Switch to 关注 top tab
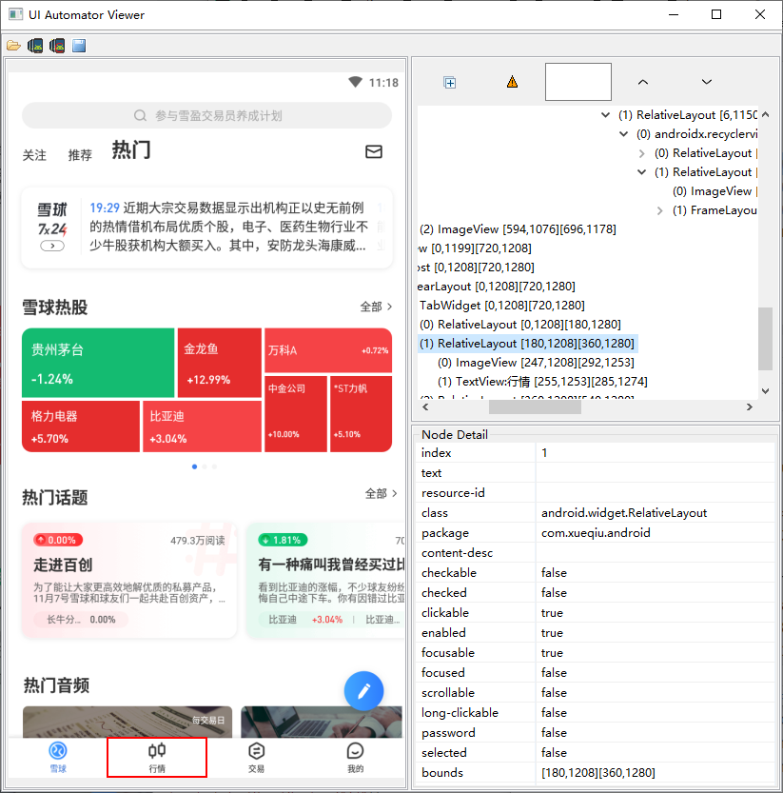The image size is (783, 793). [34, 155]
